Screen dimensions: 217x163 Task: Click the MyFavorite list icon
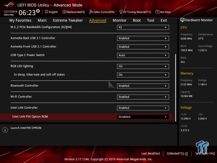[x=64, y=12]
